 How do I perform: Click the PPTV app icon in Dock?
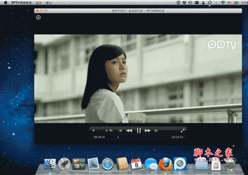[180, 164]
